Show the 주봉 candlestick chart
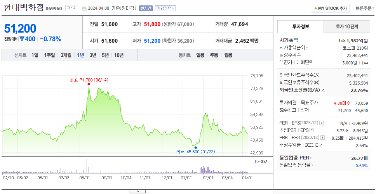 tap(214, 55)
